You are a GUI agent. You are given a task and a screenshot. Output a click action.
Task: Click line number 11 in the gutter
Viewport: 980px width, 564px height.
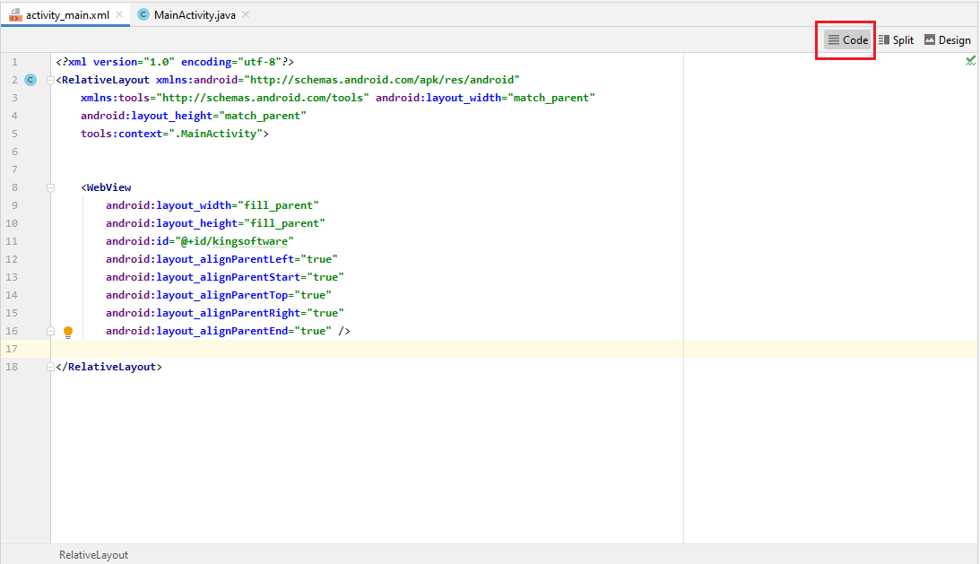[12, 241]
